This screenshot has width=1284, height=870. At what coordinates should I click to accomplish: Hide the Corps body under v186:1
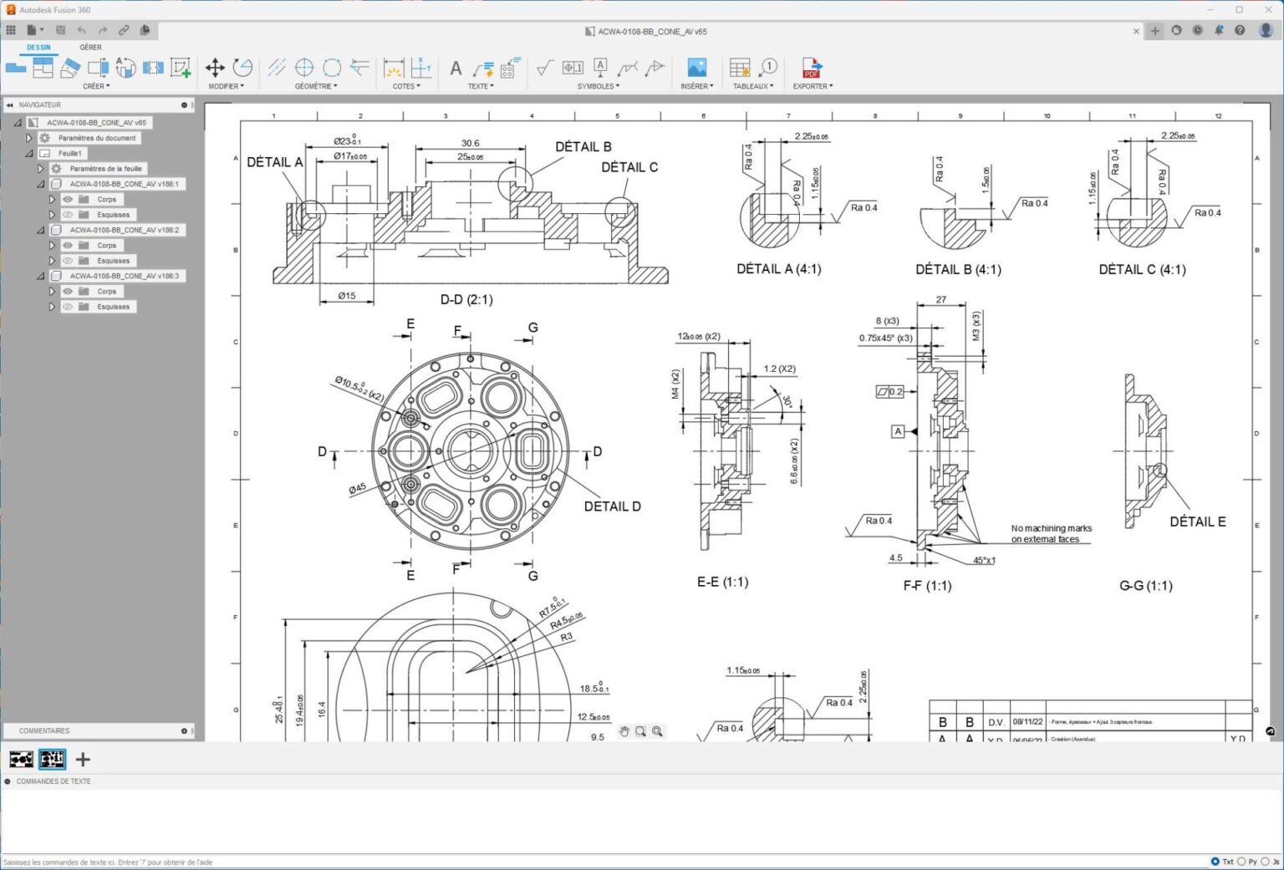tap(68, 199)
